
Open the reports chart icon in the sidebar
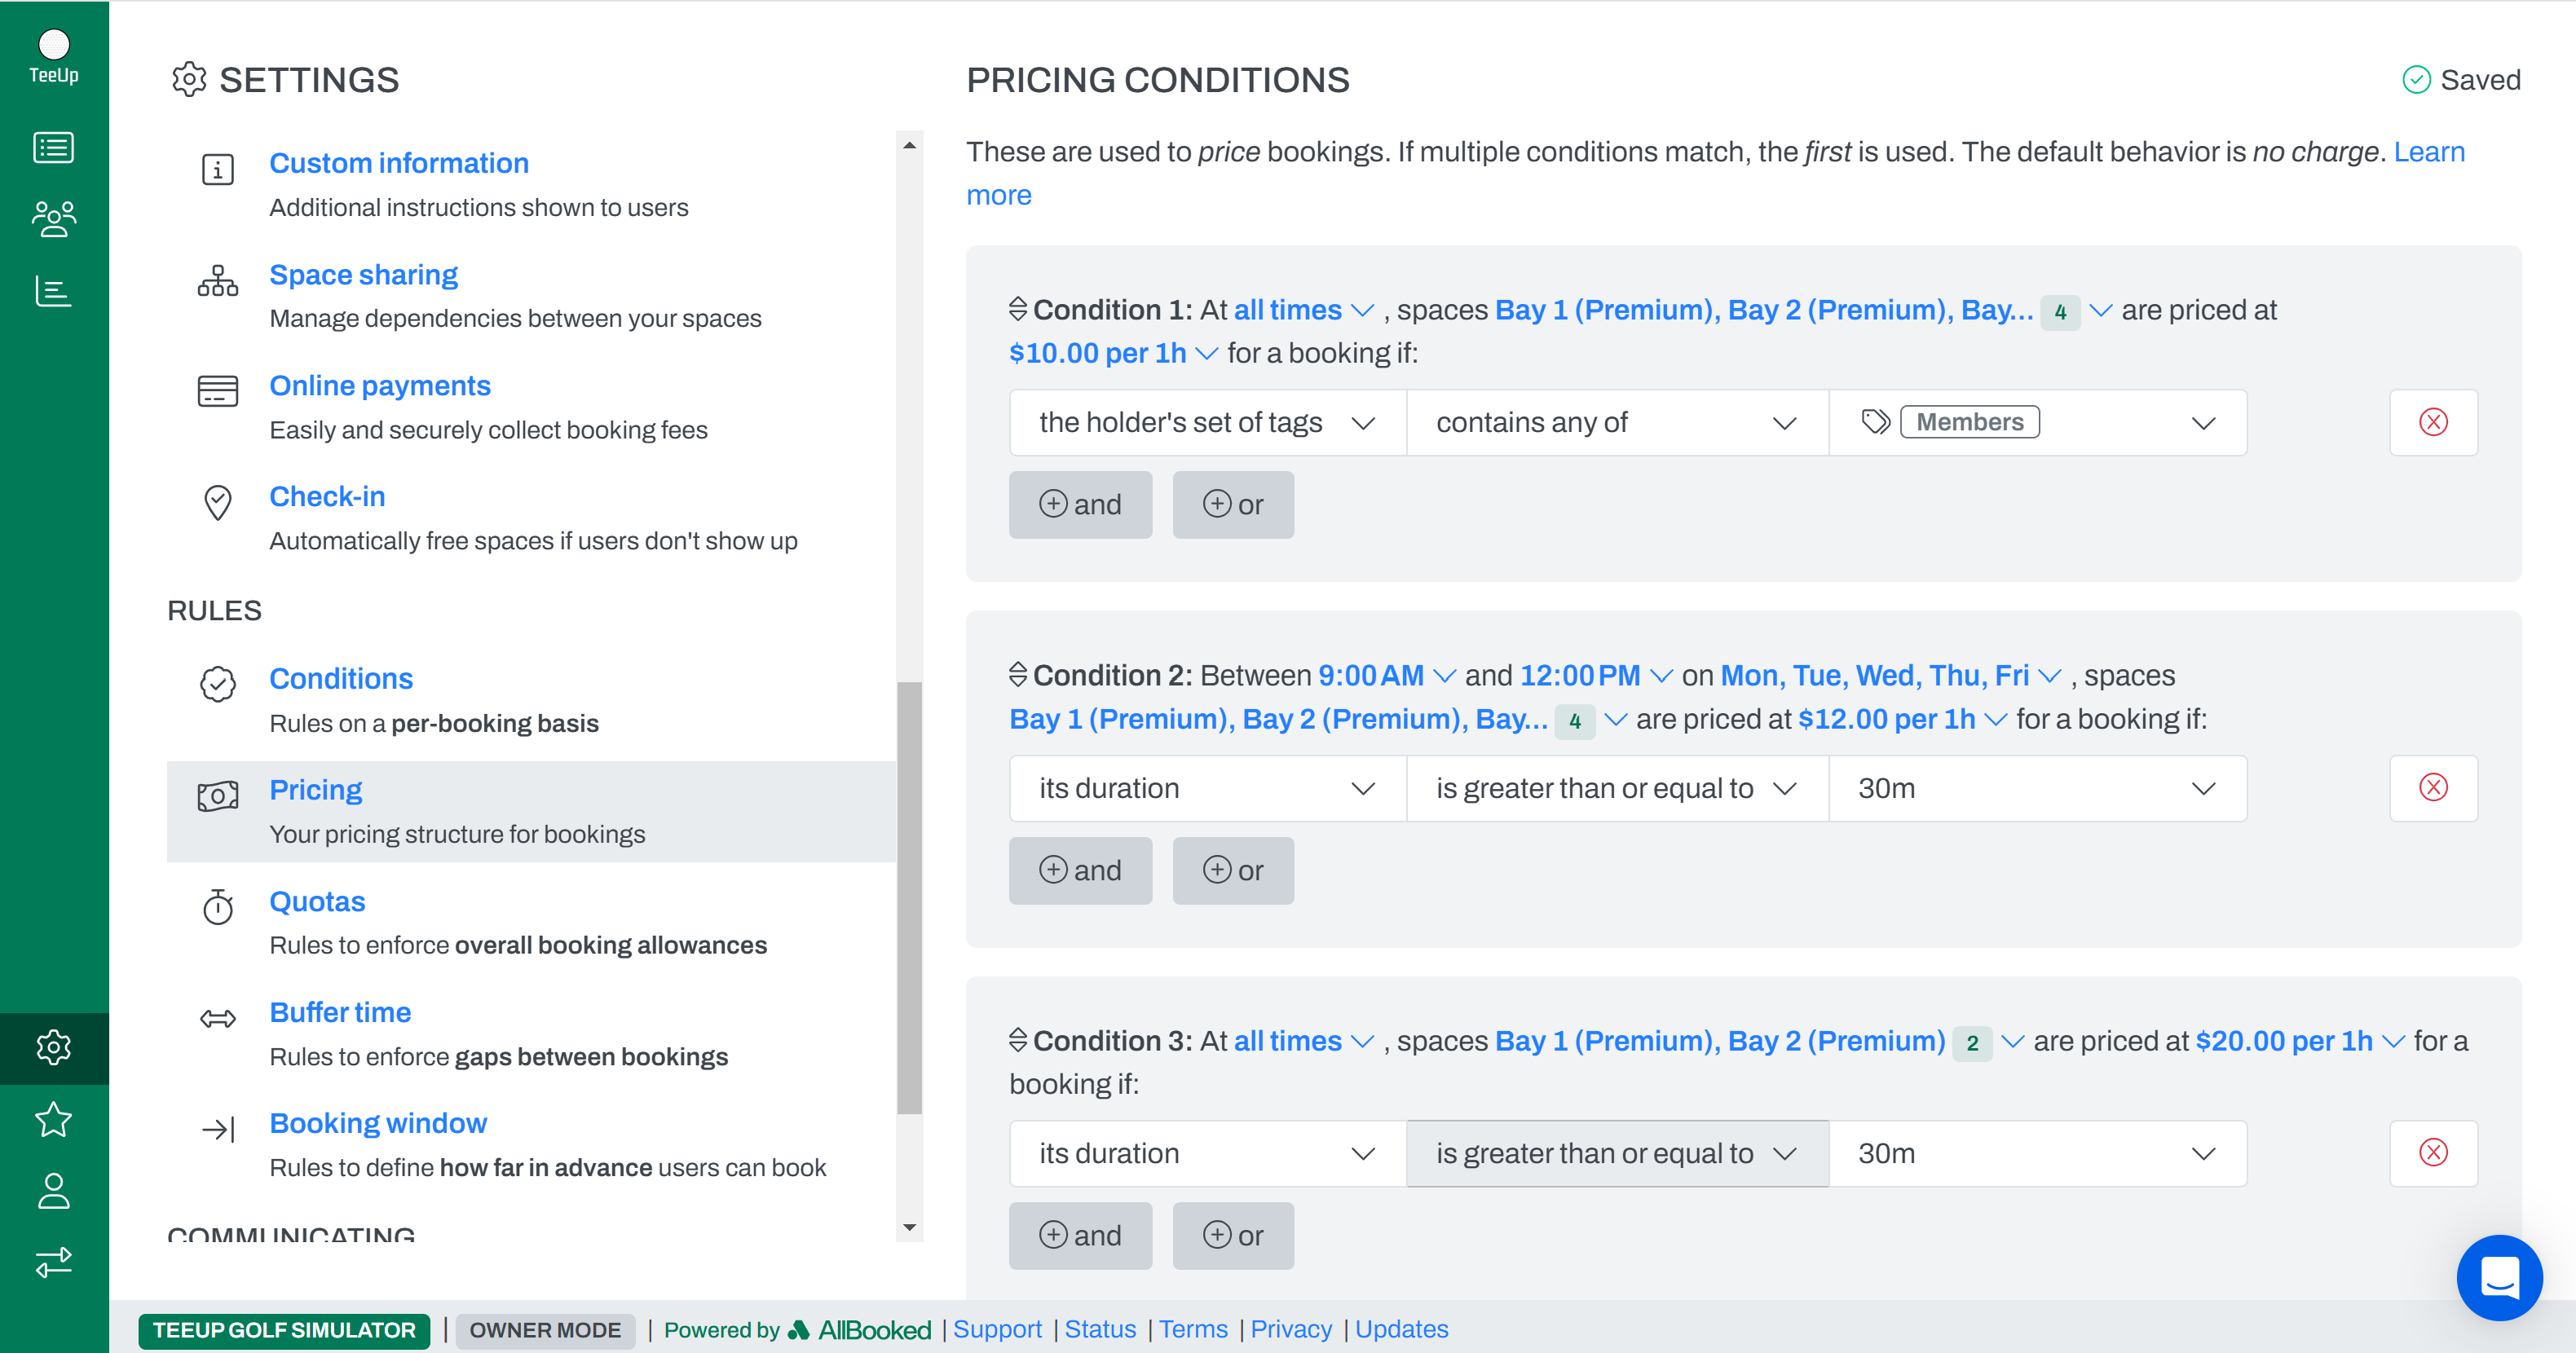[54, 291]
